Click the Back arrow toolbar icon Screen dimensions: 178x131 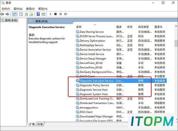coord(2,14)
